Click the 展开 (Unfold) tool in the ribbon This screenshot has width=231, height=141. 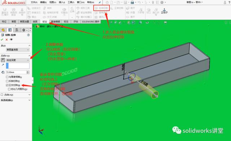point(131,8)
